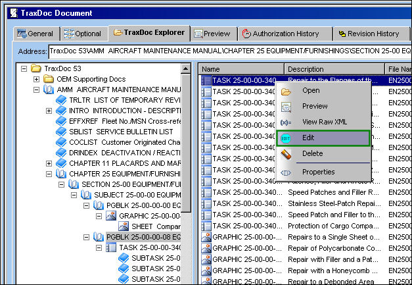This screenshot has height=285, width=412.
Task: Click the OEM Supporting Docs folder icon
Action: click(x=49, y=79)
